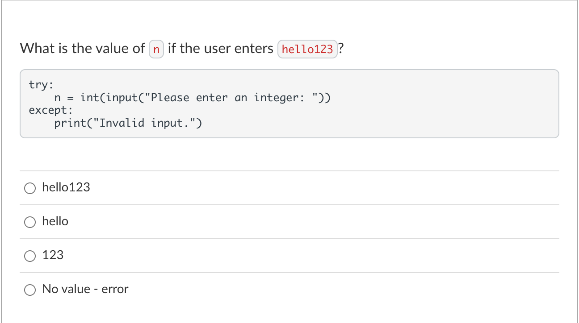Click the line 'try:' in the code block
Image resolution: width=579 pixels, height=323 pixels.
tap(41, 84)
